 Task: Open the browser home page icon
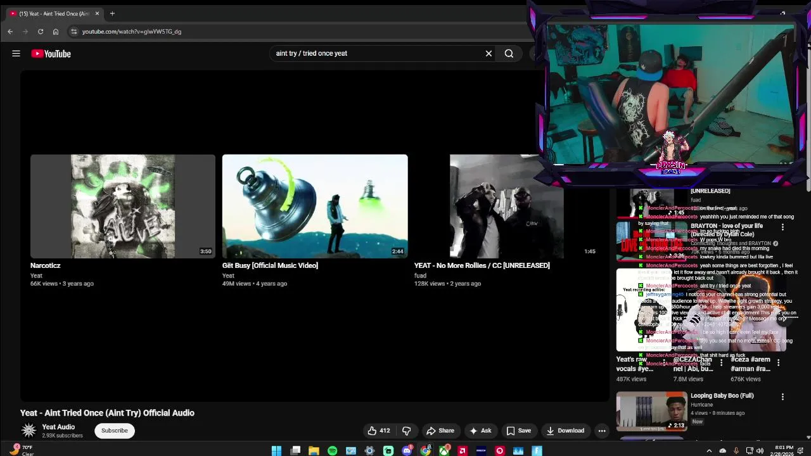[56, 32]
